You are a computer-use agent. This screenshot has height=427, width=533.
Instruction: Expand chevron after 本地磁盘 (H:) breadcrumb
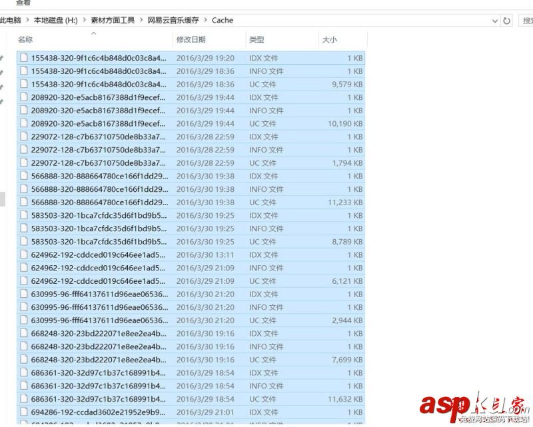84,21
